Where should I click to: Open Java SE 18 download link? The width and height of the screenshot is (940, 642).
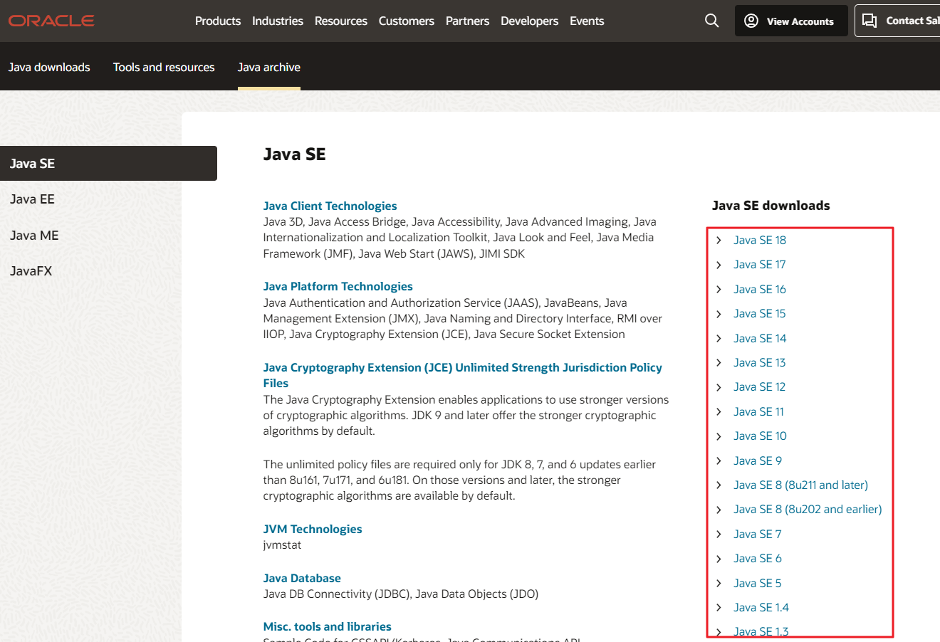tap(760, 240)
